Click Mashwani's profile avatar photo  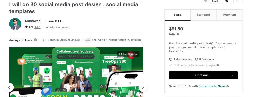pos(15,24)
